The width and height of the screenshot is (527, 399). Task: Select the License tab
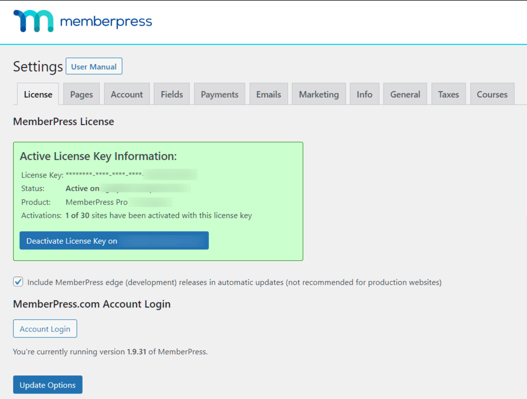[38, 93]
